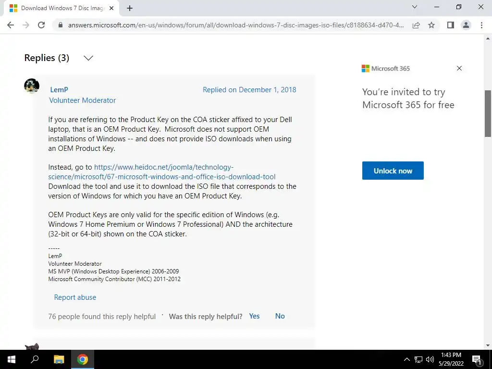Screen dimensions: 492x369
Task: Show hidden system tray icons
Action: tap(406, 359)
